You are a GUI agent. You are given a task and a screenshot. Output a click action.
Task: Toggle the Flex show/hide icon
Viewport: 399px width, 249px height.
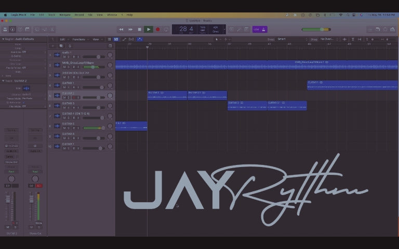131,39
